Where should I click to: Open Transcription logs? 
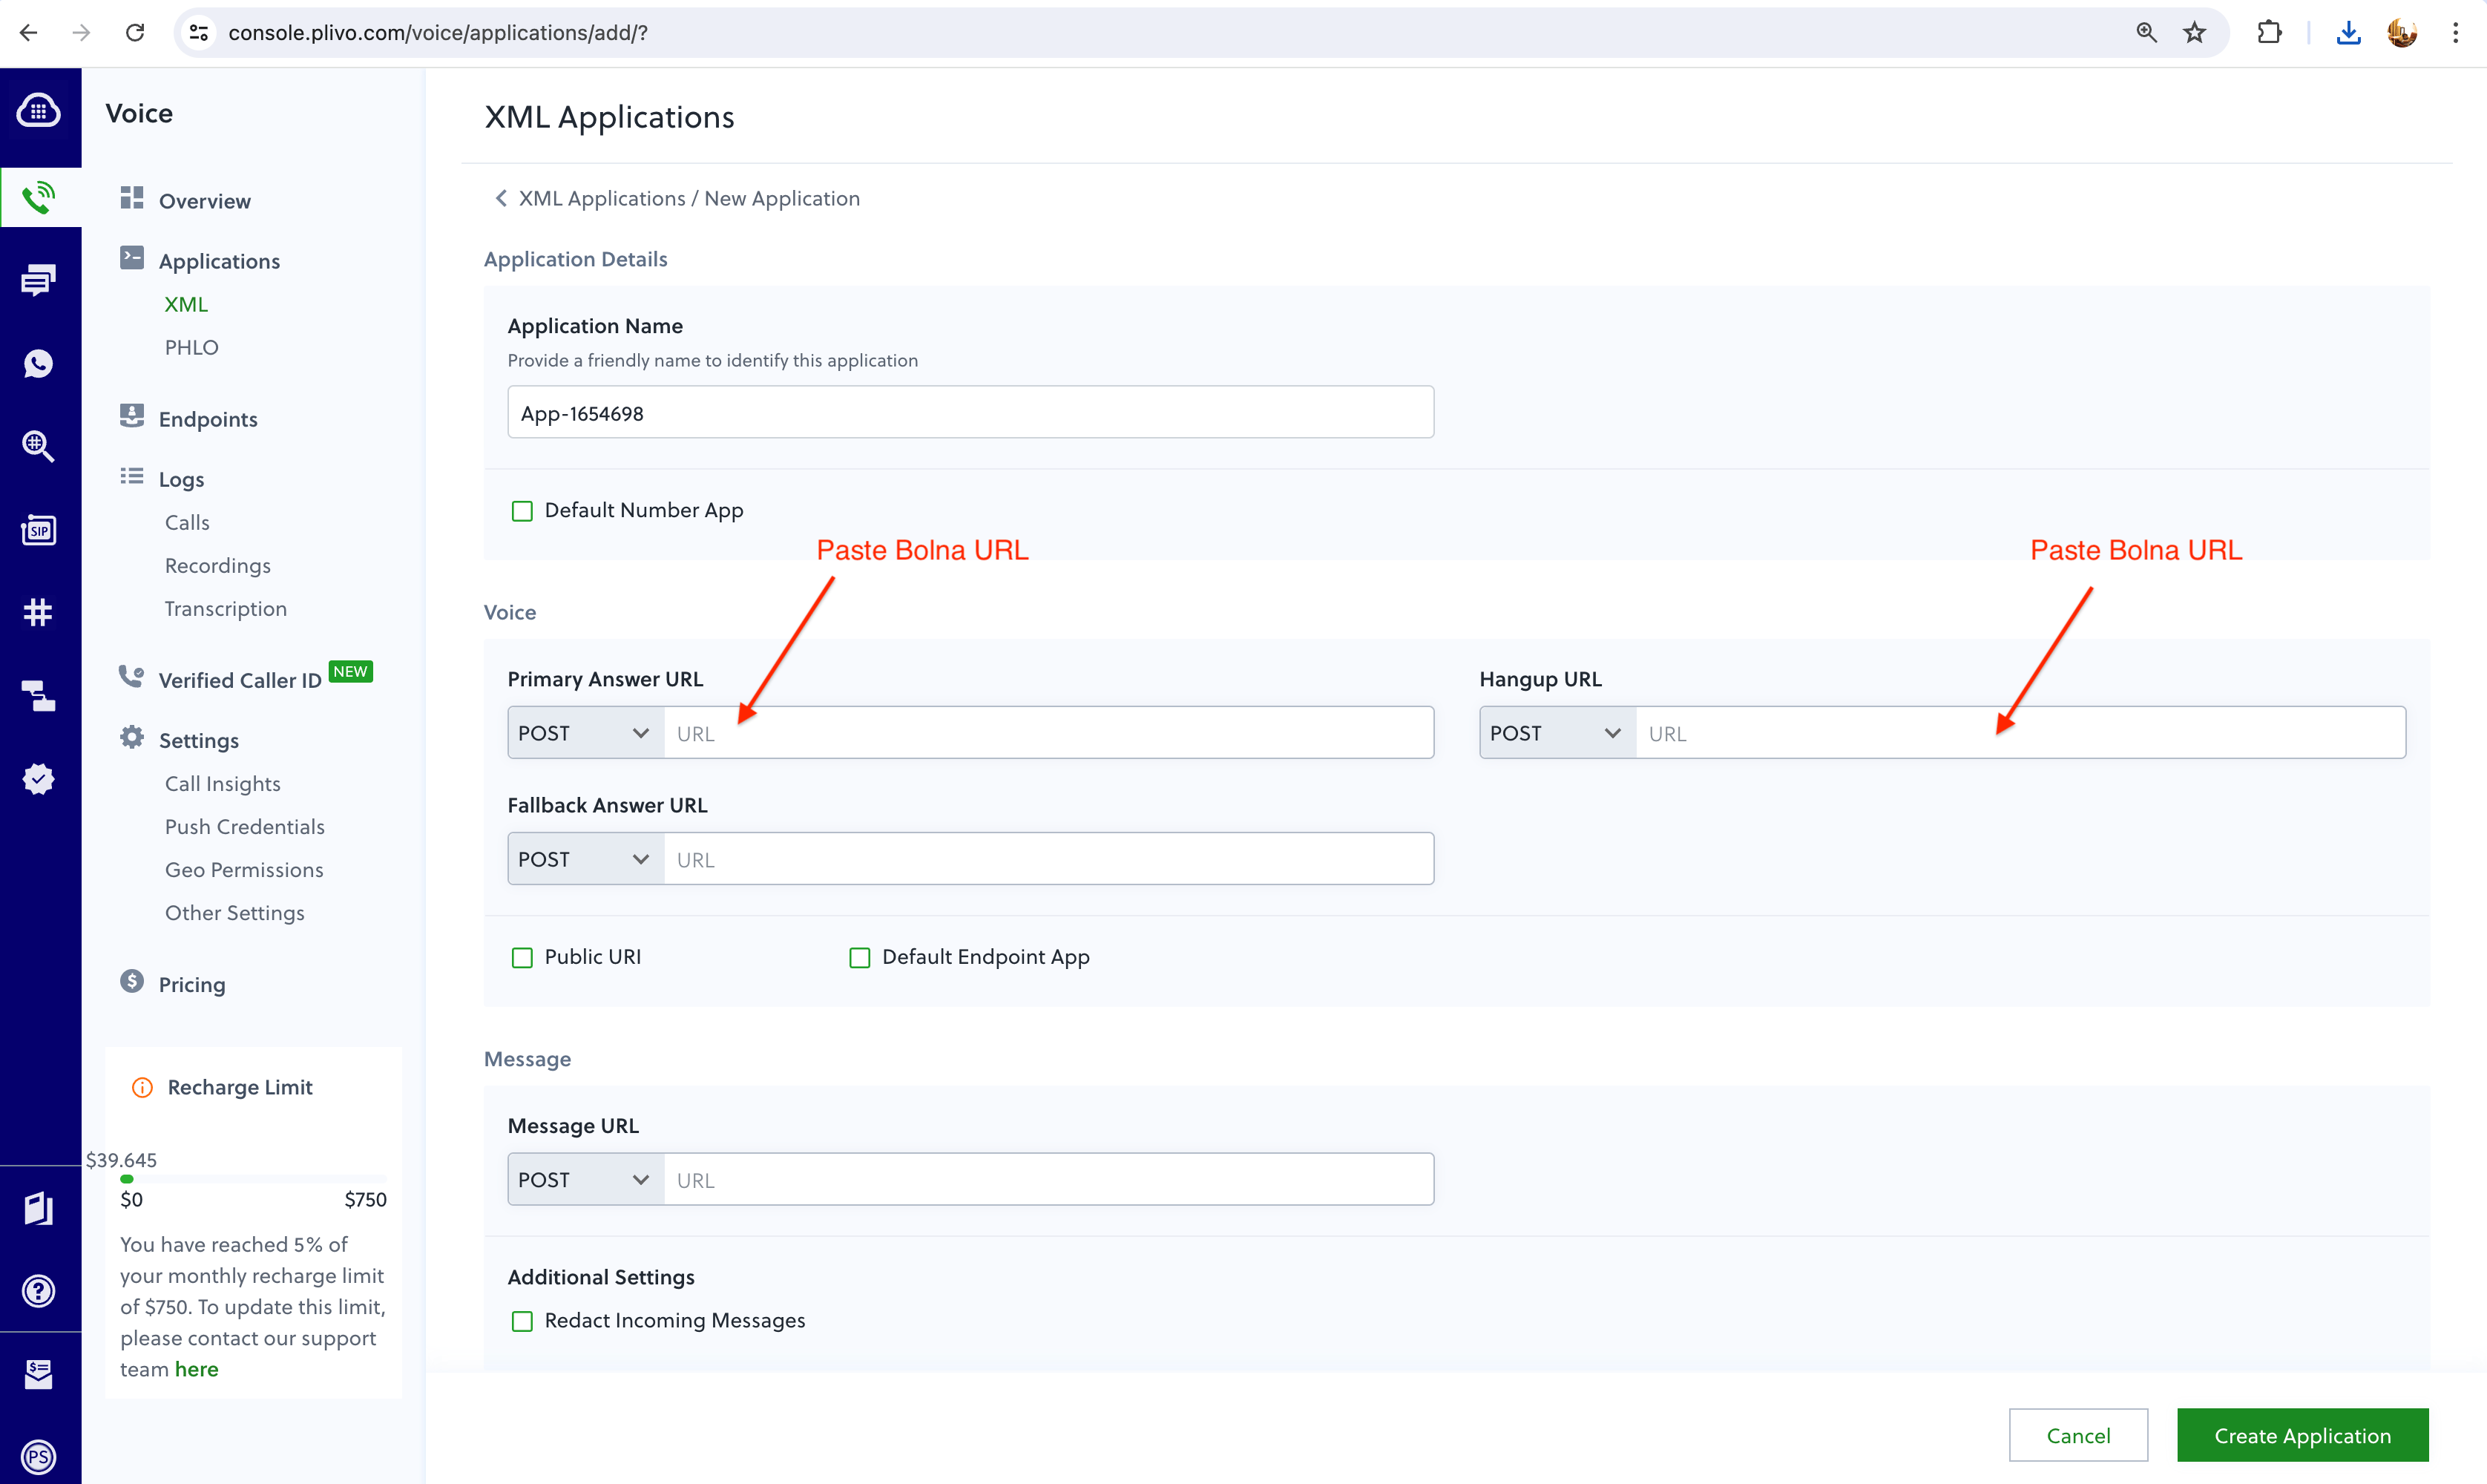pos(226,608)
